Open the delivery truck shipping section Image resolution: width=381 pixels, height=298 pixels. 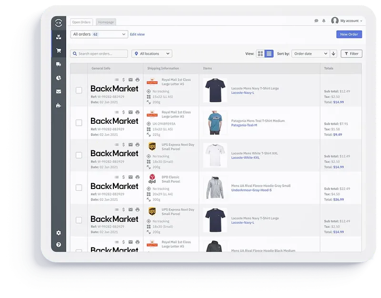point(59,64)
